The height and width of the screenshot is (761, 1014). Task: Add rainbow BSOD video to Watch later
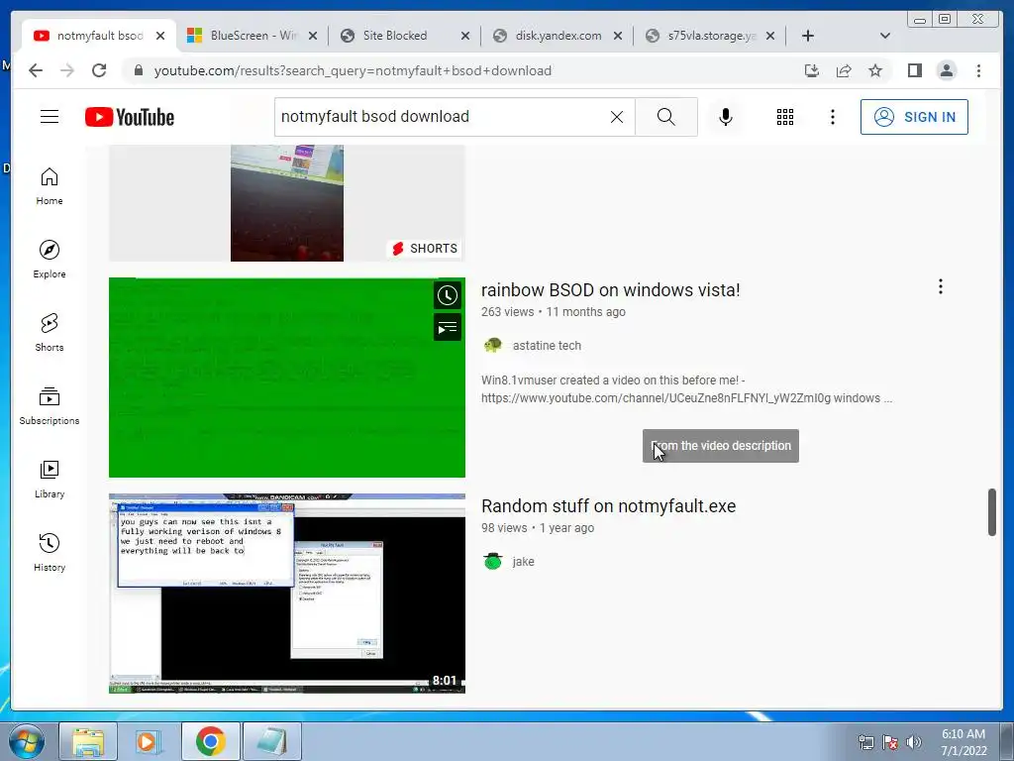click(447, 295)
